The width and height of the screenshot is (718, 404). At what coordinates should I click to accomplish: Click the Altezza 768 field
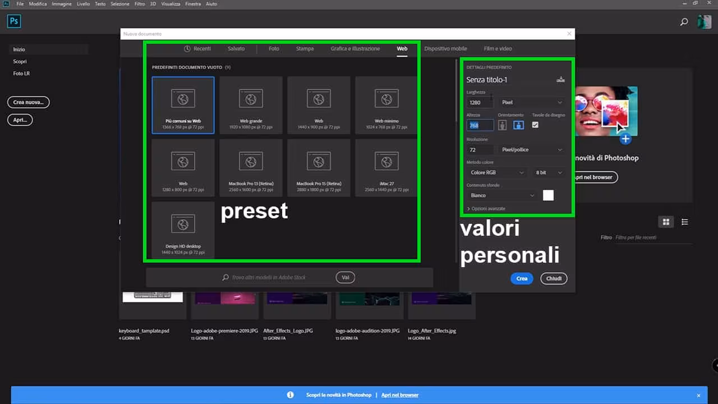tap(480, 125)
